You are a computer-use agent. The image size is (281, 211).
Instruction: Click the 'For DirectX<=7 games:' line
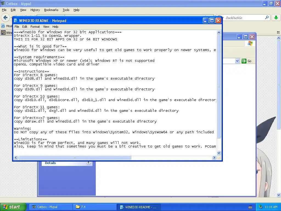(x=37, y=118)
